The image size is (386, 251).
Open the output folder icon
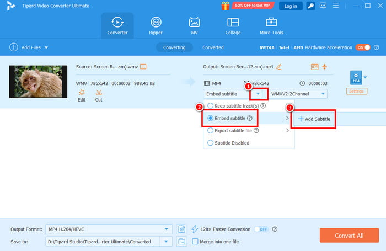(181, 242)
